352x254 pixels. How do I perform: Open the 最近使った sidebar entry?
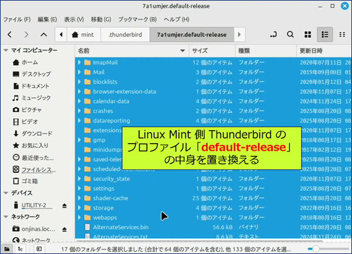click(x=33, y=158)
